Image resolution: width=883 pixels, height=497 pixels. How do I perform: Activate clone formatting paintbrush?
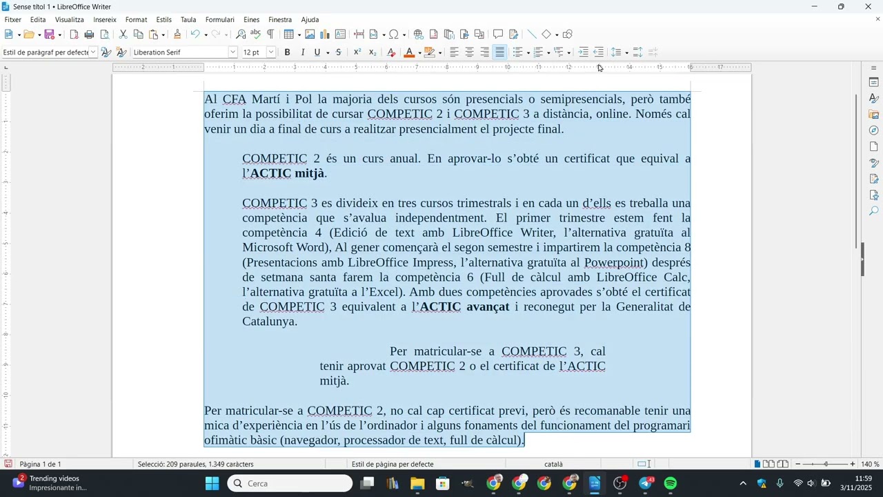[177, 35]
